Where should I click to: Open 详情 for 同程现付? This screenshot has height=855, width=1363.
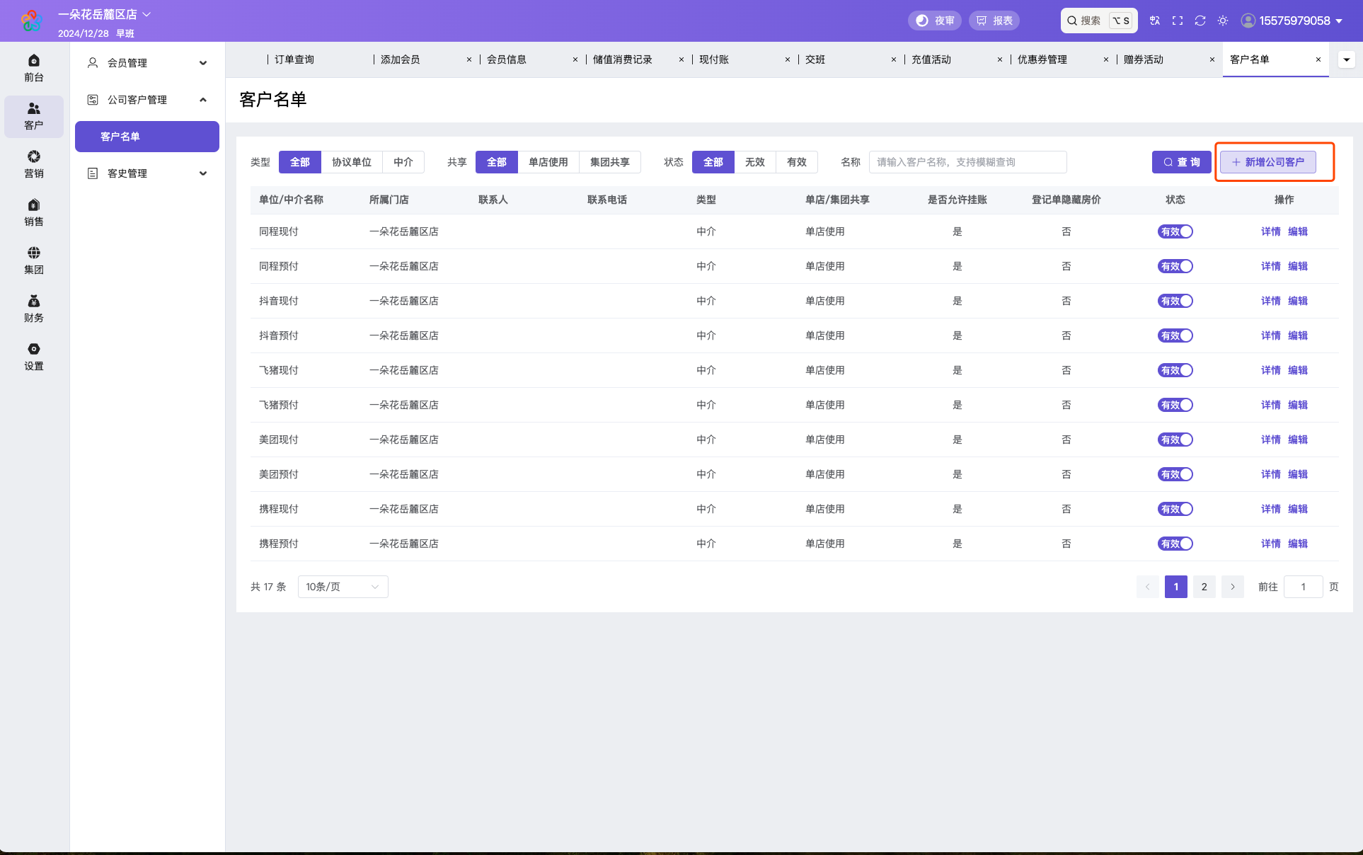pyautogui.click(x=1271, y=231)
